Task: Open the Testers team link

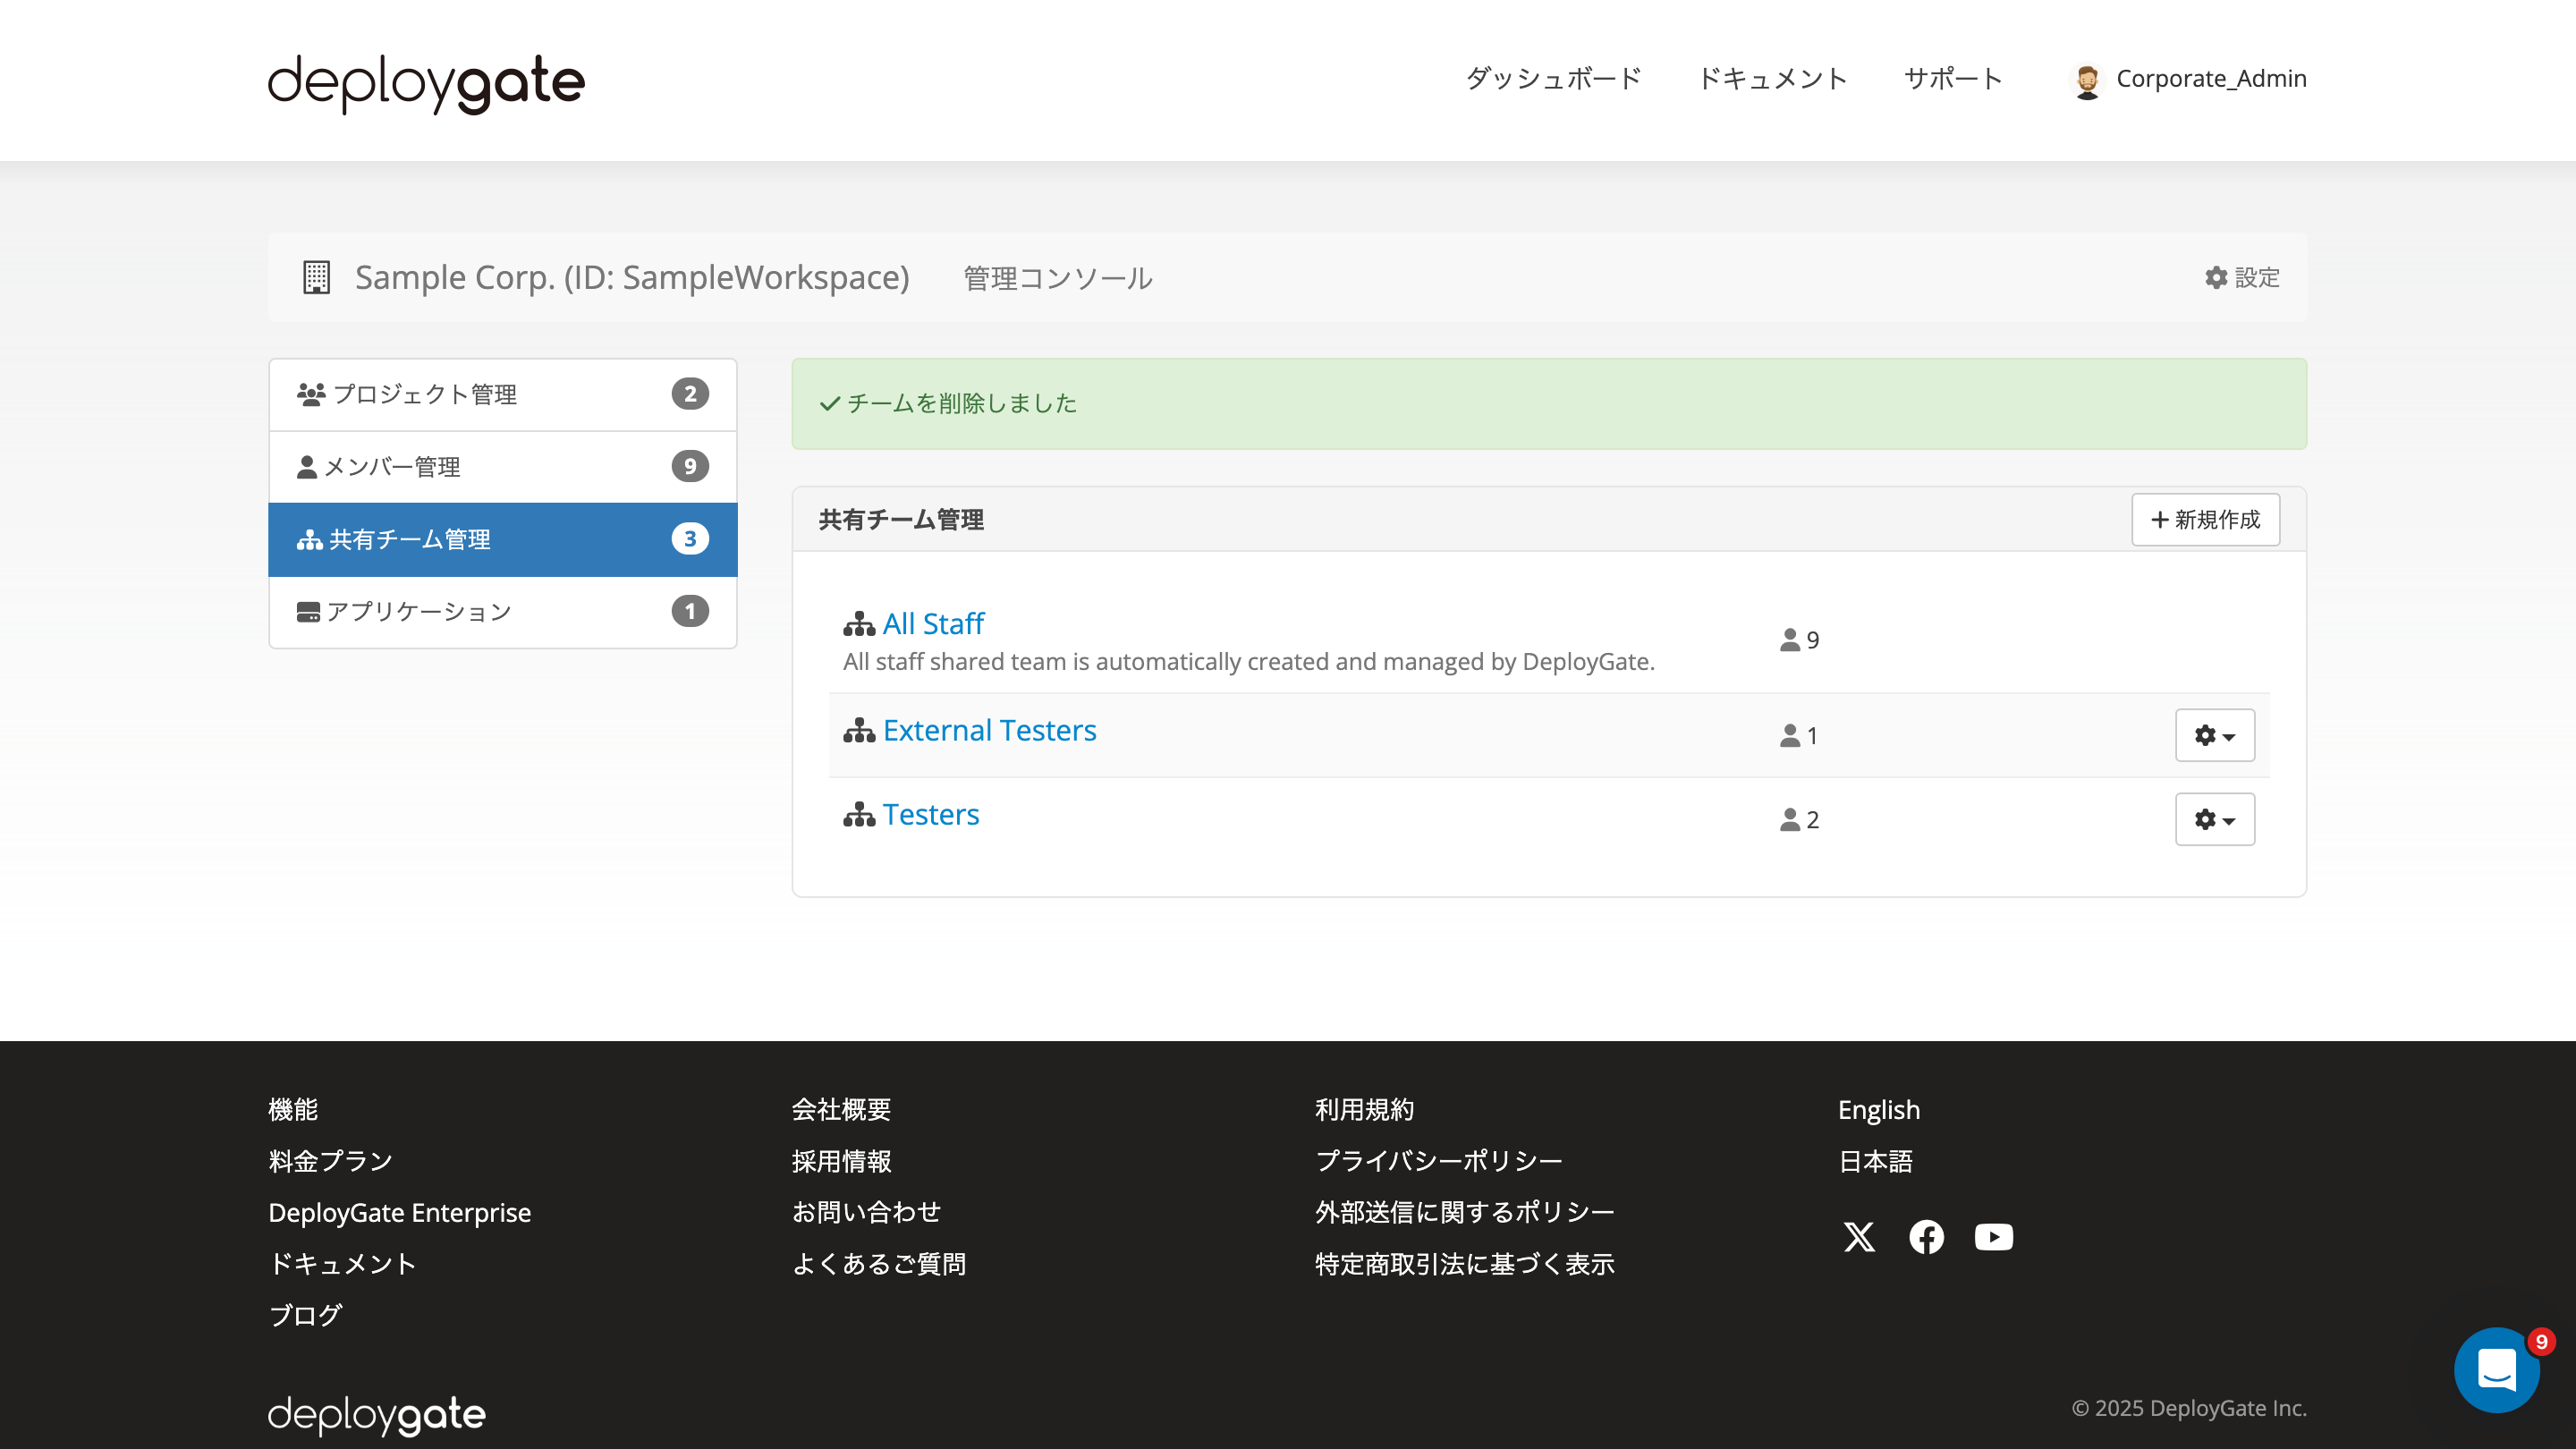Action: click(x=931, y=815)
